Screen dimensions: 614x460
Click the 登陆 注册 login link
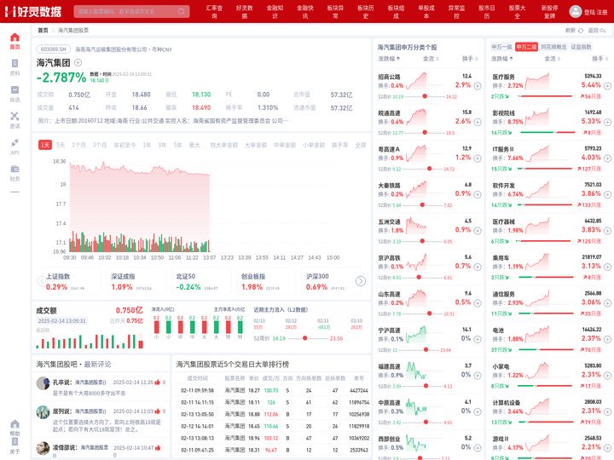[x=595, y=12]
